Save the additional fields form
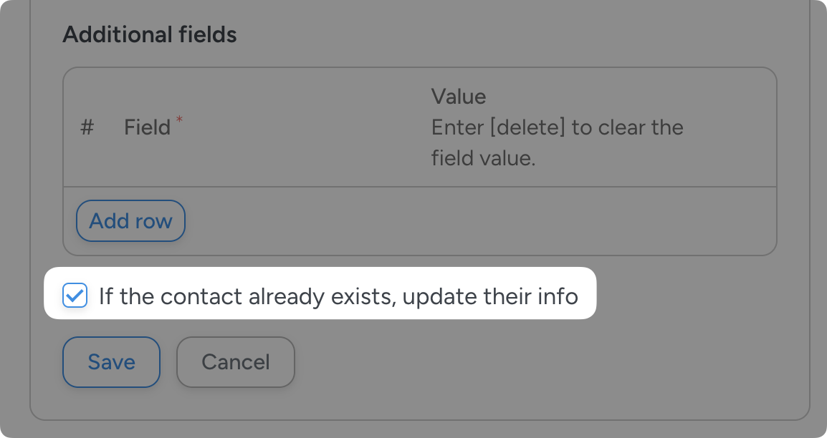Image resolution: width=827 pixels, height=438 pixels. coord(112,362)
